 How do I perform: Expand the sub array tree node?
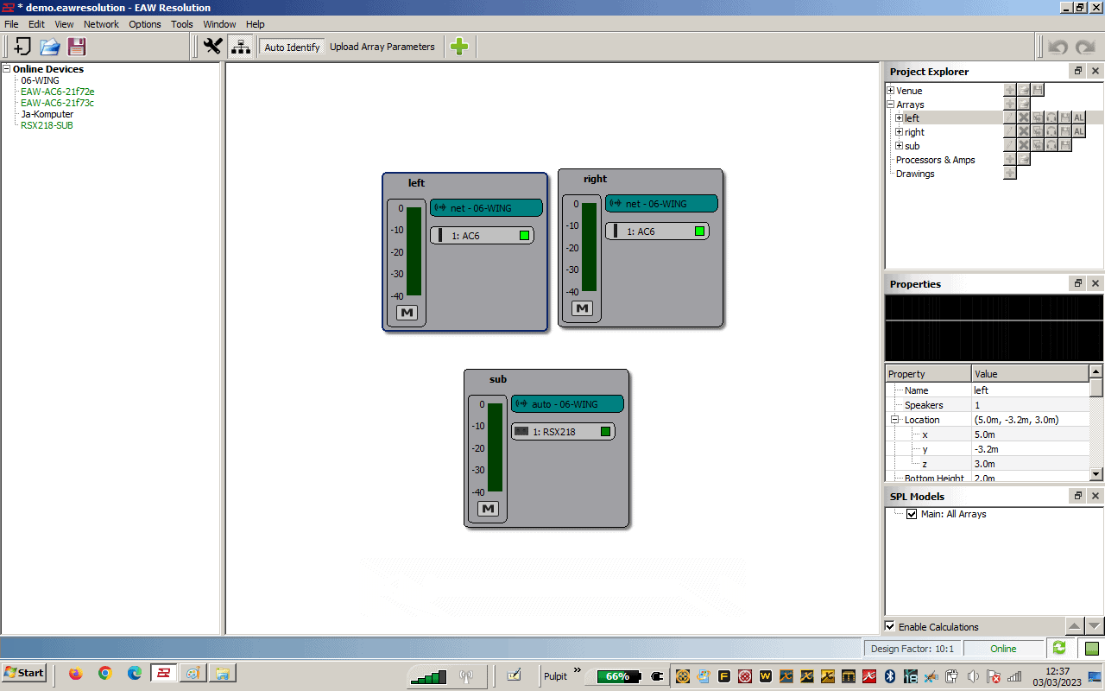point(899,146)
